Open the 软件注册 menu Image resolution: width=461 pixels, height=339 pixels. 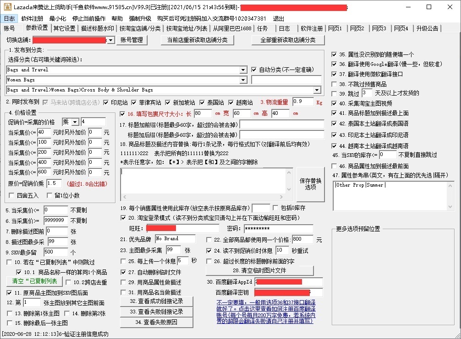(32, 18)
